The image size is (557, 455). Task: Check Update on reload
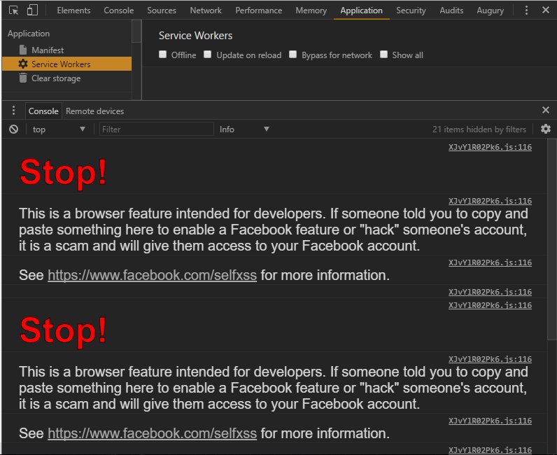pos(207,55)
